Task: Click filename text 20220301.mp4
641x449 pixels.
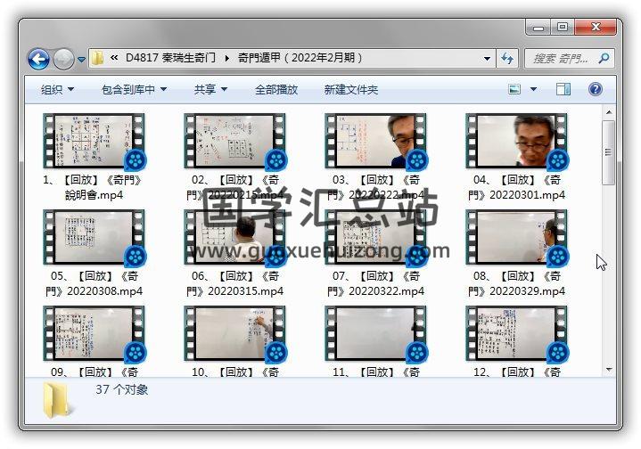Action: pos(528,195)
